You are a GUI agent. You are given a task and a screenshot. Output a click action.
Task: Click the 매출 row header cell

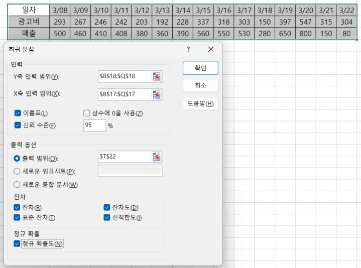29,33
